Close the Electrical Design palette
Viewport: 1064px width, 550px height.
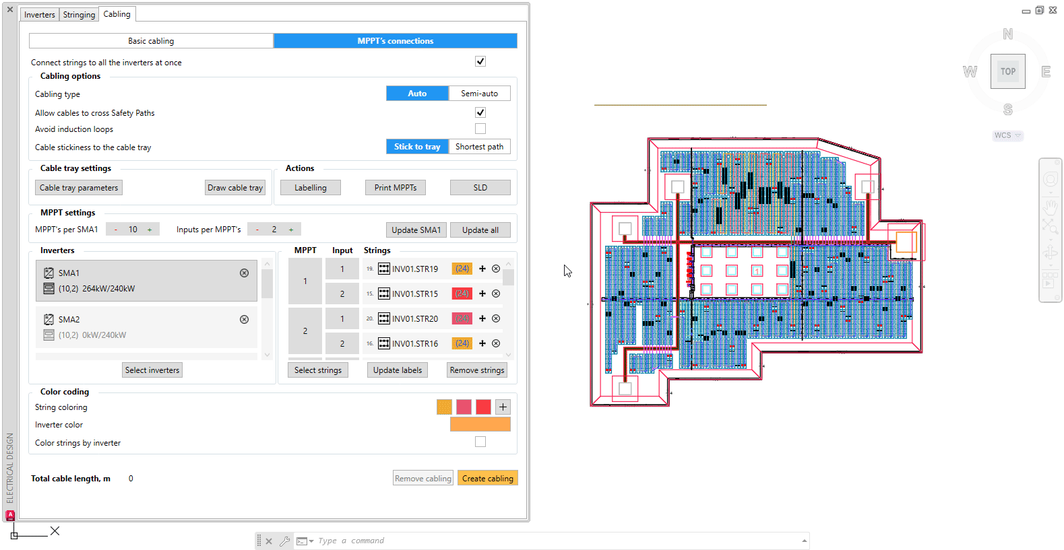point(10,9)
